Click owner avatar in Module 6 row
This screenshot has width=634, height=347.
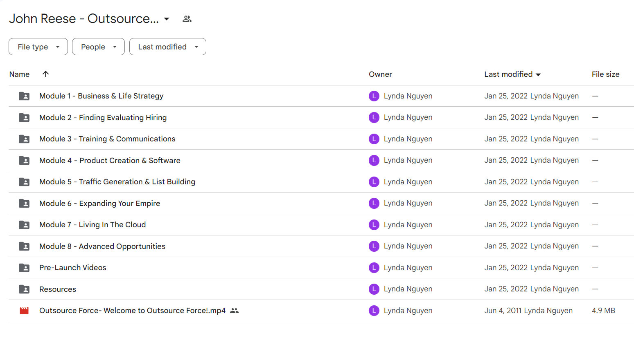coord(374,203)
